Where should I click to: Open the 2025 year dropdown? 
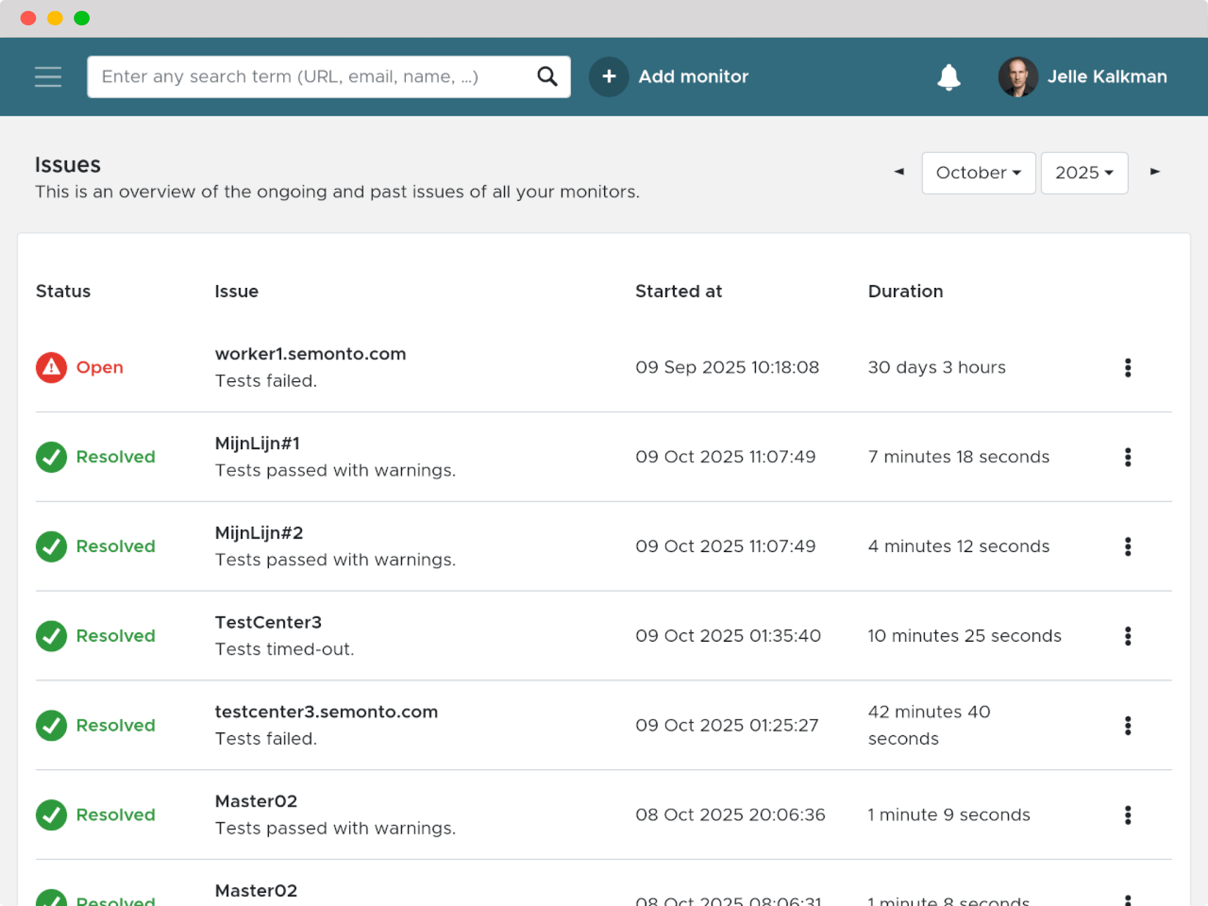[1084, 173]
